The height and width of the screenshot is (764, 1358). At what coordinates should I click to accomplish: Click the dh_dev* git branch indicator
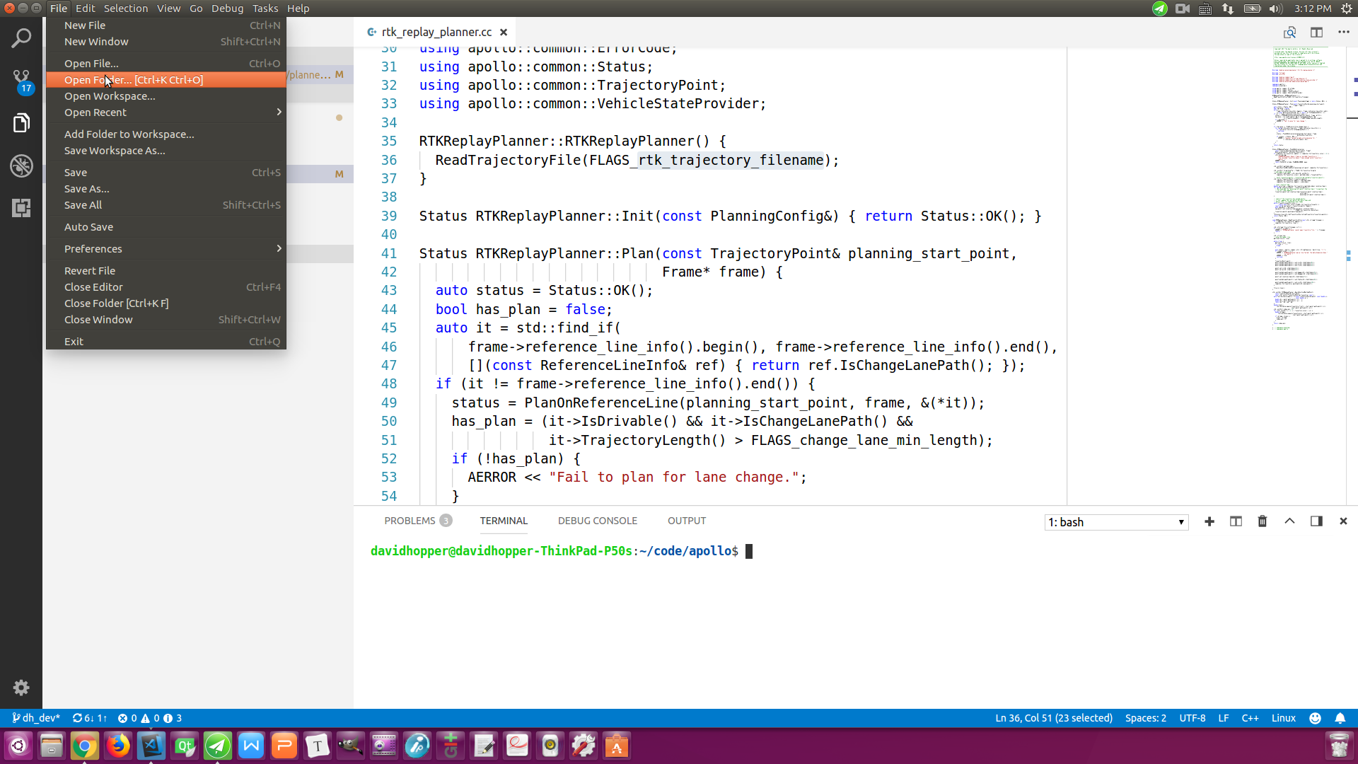pos(36,718)
